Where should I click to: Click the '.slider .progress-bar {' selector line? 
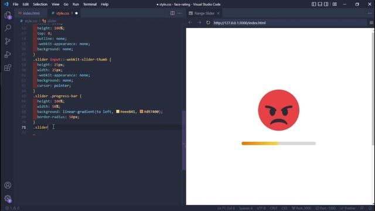click(x=57, y=96)
